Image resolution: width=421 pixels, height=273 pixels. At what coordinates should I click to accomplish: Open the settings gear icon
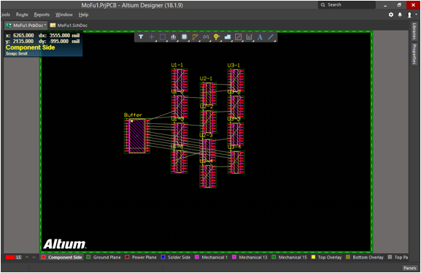coord(391,15)
